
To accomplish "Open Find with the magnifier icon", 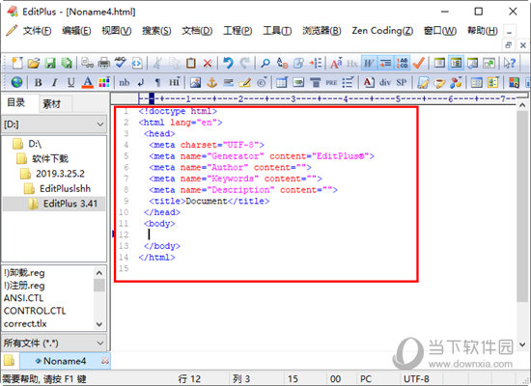I will pos(265,63).
